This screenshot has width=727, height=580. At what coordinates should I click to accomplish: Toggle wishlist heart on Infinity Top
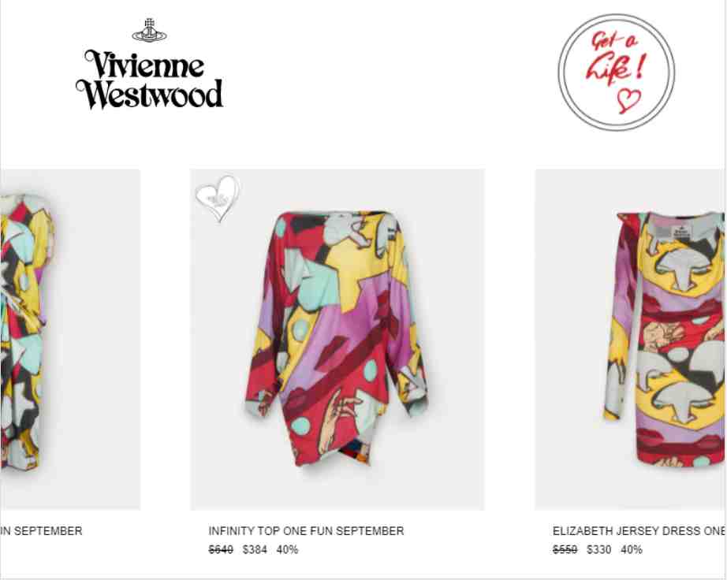coord(218,199)
